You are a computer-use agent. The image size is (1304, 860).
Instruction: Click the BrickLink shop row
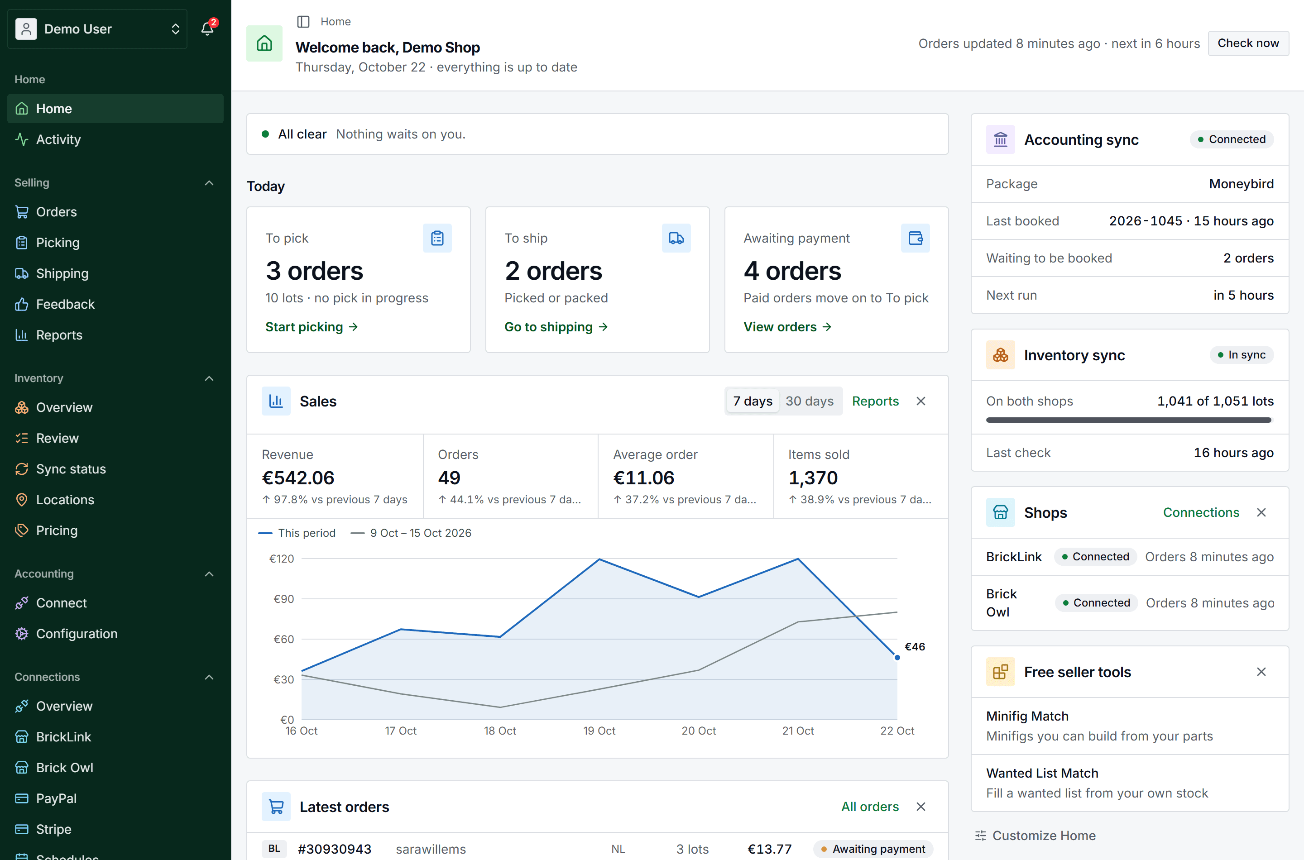(x=1130, y=557)
